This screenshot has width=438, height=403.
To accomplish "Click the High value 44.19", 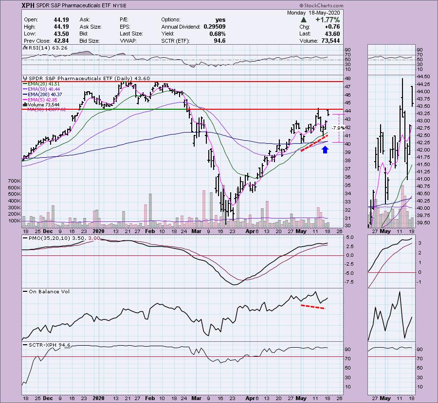I will (x=61, y=27).
